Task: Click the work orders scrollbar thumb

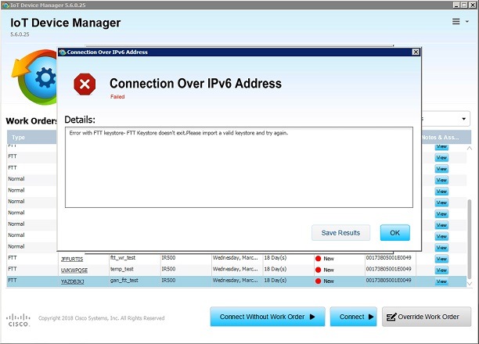Action: 470,238
